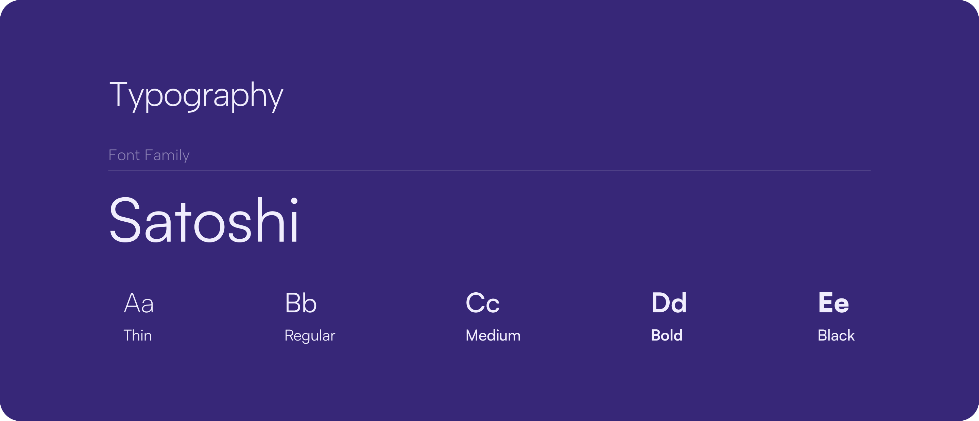The height and width of the screenshot is (421, 979).
Task: Click the Bold weight label
Action: [x=667, y=335]
